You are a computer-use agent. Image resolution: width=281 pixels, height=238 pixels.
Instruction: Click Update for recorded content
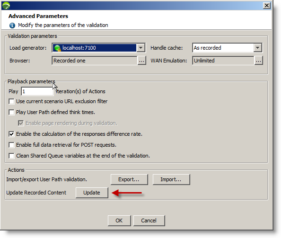[92, 193]
